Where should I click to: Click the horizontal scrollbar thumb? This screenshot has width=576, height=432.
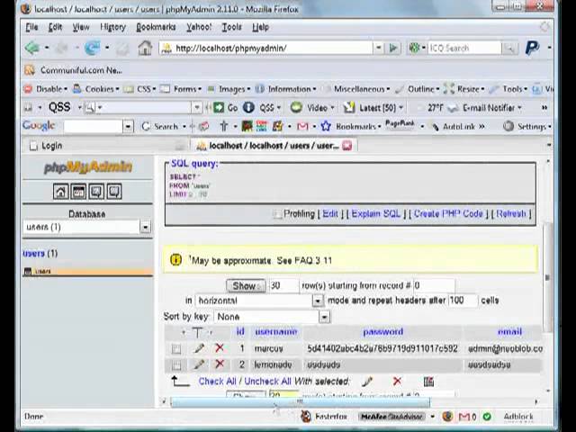click(300, 402)
